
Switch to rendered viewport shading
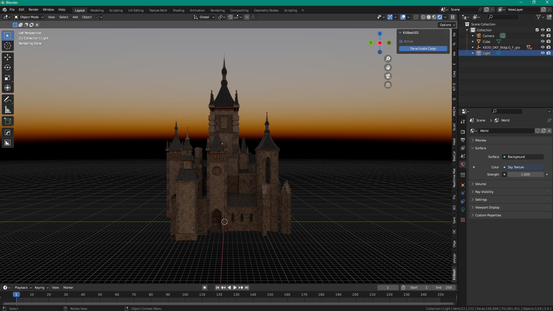(x=440, y=17)
